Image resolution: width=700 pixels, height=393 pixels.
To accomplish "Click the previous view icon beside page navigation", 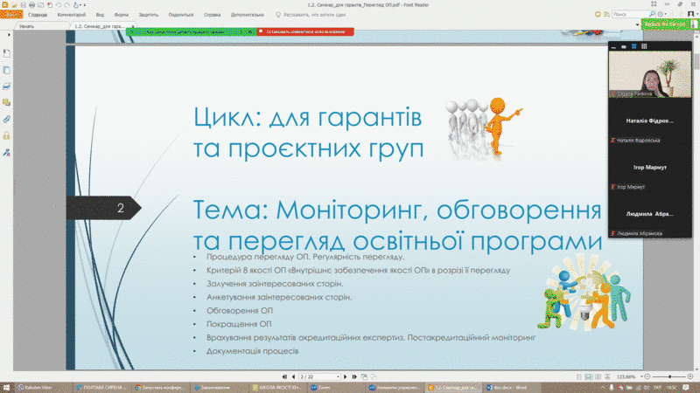I will [x=364, y=377].
